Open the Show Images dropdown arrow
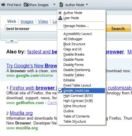The height and width of the screenshot is (136, 132). click(54, 5)
